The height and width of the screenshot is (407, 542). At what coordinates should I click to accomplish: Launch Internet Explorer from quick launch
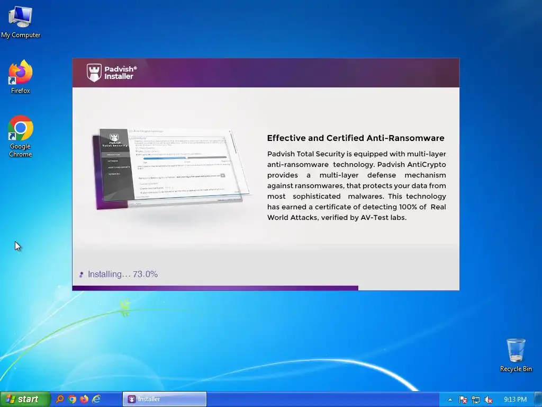[x=96, y=399]
